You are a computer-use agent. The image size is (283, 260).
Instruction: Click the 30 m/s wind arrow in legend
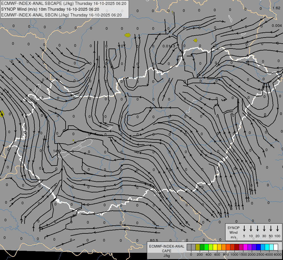(x=264, y=229)
